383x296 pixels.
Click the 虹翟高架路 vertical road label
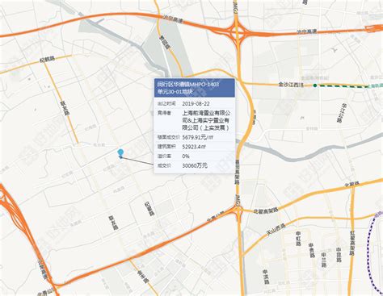[x=352, y=243]
